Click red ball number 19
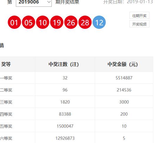 [x=57, y=22]
